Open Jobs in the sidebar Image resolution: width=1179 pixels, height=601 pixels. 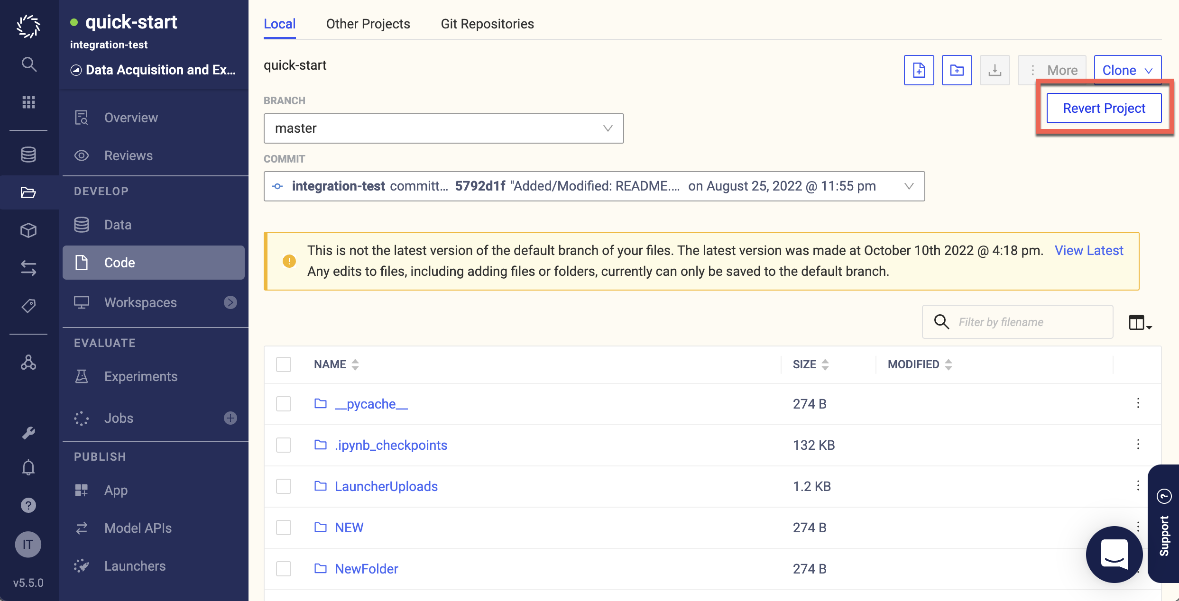[x=119, y=418]
